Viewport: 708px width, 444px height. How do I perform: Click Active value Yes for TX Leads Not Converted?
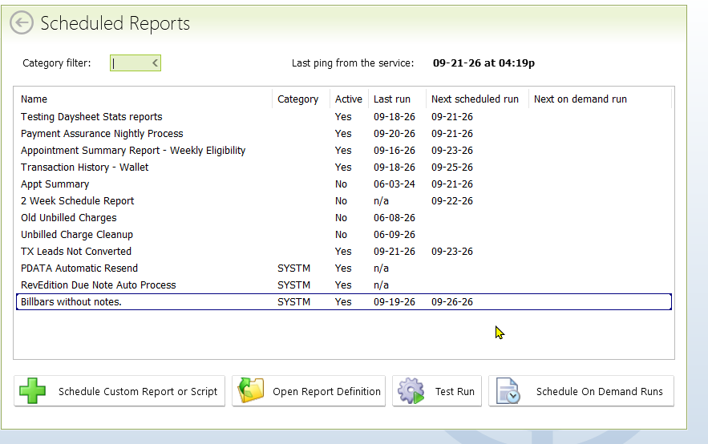click(343, 252)
